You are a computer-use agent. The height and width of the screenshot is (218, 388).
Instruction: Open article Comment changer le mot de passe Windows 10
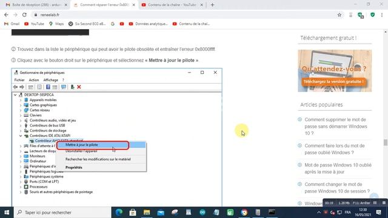[x=337, y=188]
